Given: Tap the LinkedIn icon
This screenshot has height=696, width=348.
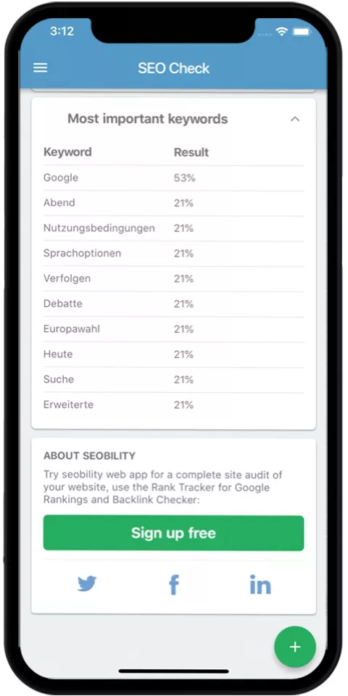Looking at the screenshot, I should coord(260,584).
